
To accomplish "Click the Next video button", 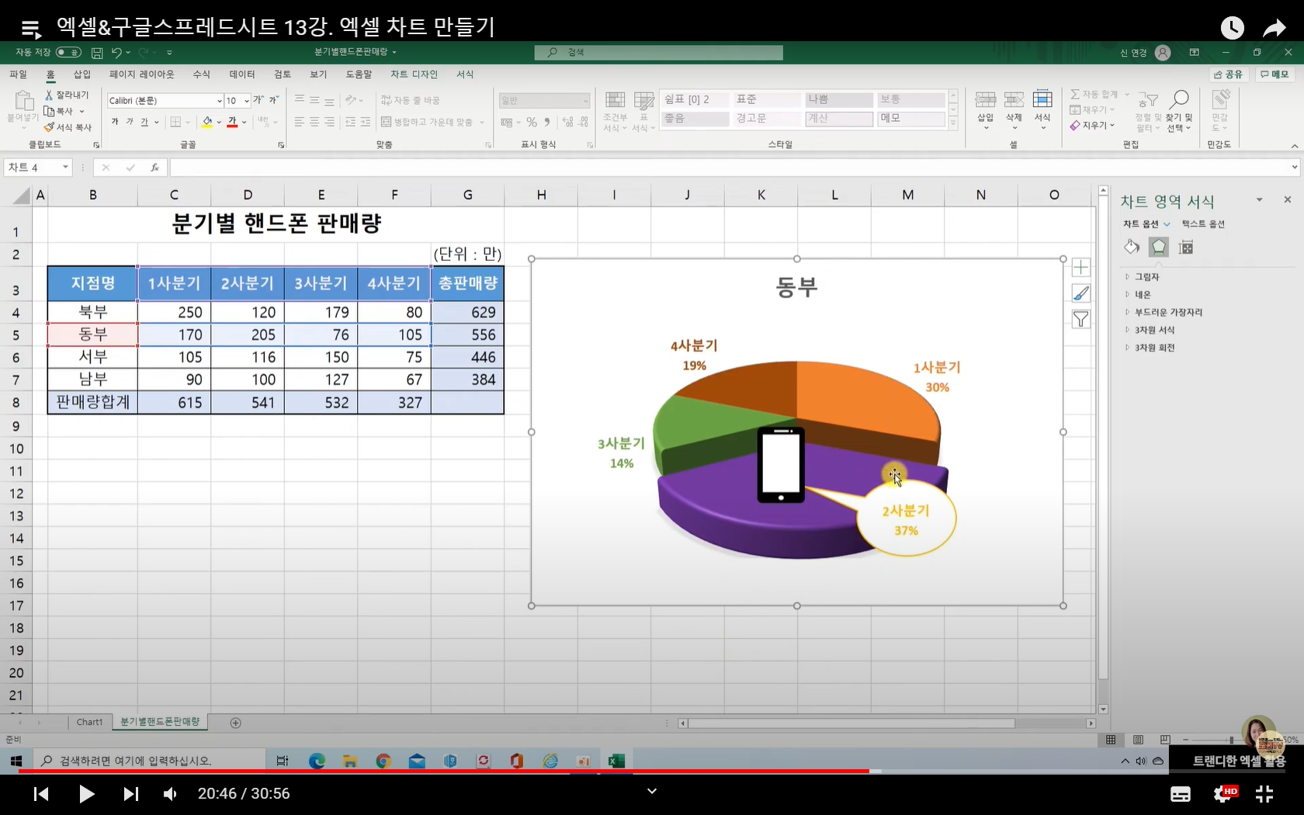I will (130, 794).
